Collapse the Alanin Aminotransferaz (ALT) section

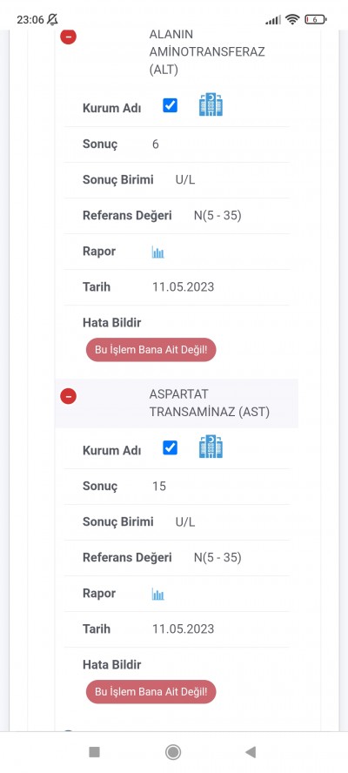[68, 37]
